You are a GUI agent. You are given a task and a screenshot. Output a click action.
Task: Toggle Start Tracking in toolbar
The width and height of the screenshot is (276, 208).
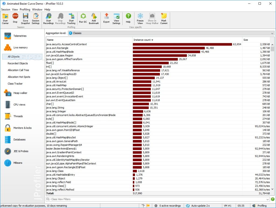71,18
